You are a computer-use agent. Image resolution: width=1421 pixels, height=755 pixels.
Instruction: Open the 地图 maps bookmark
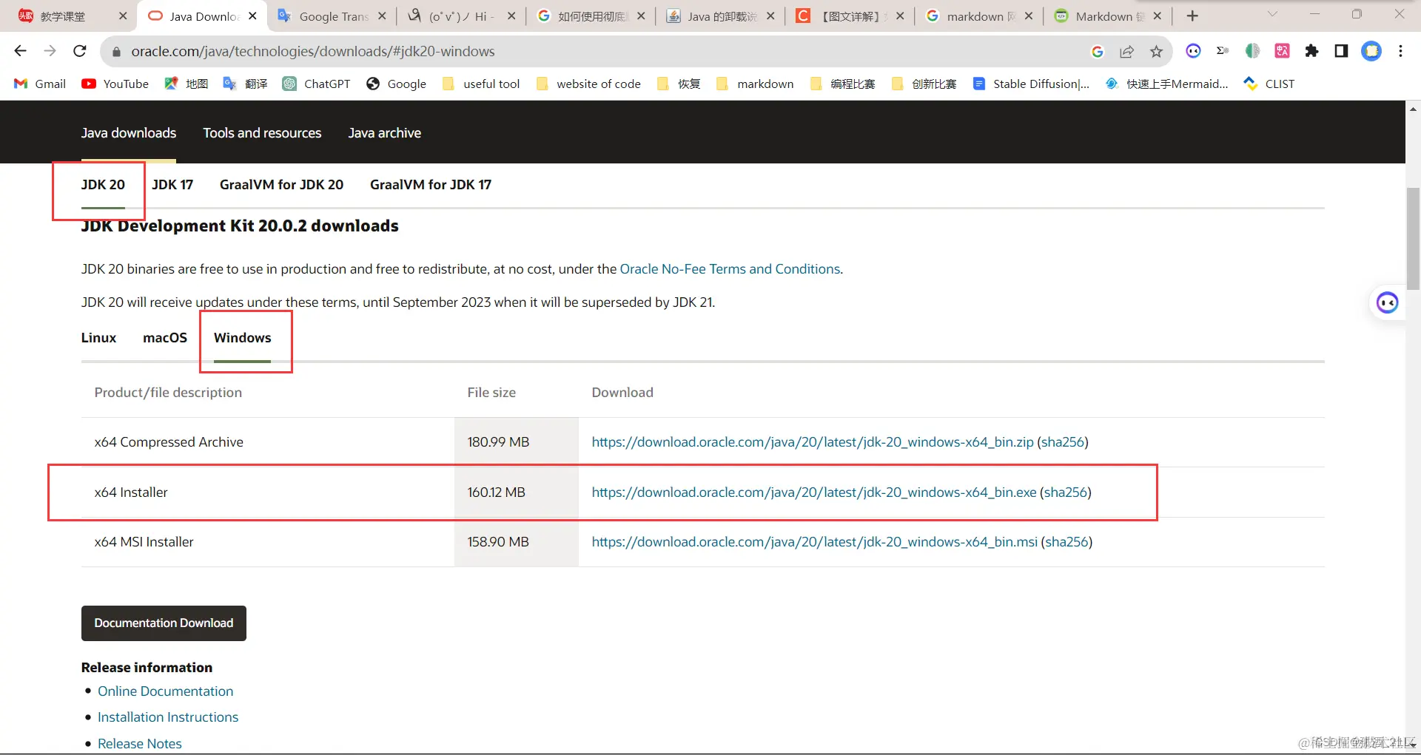click(x=187, y=84)
